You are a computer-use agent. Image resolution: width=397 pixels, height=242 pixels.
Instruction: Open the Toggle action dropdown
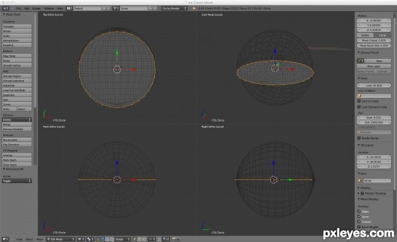pyautogui.click(x=17, y=181)
